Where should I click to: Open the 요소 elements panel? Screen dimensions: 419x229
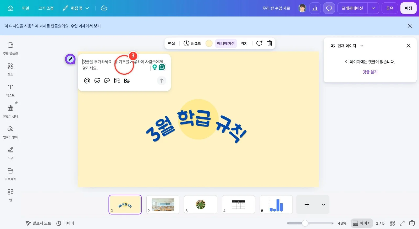tap(10, 69)
